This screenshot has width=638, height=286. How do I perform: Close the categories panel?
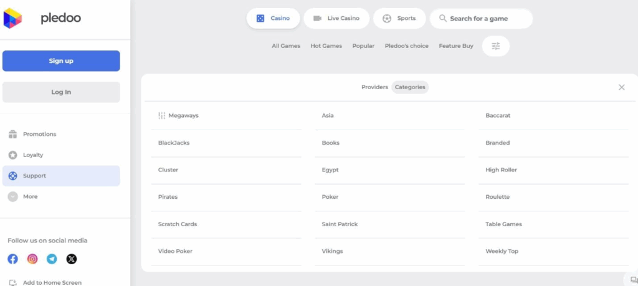[621, 87]
